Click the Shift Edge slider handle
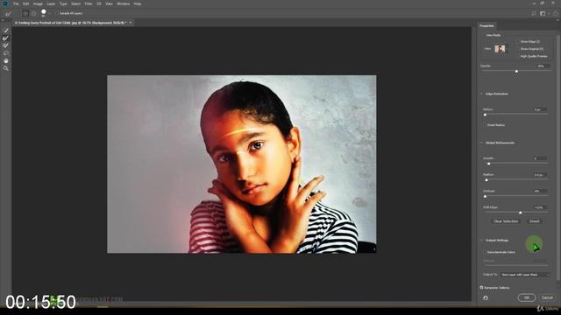Screen dimensions: 561x315 (x=520, y=213)
